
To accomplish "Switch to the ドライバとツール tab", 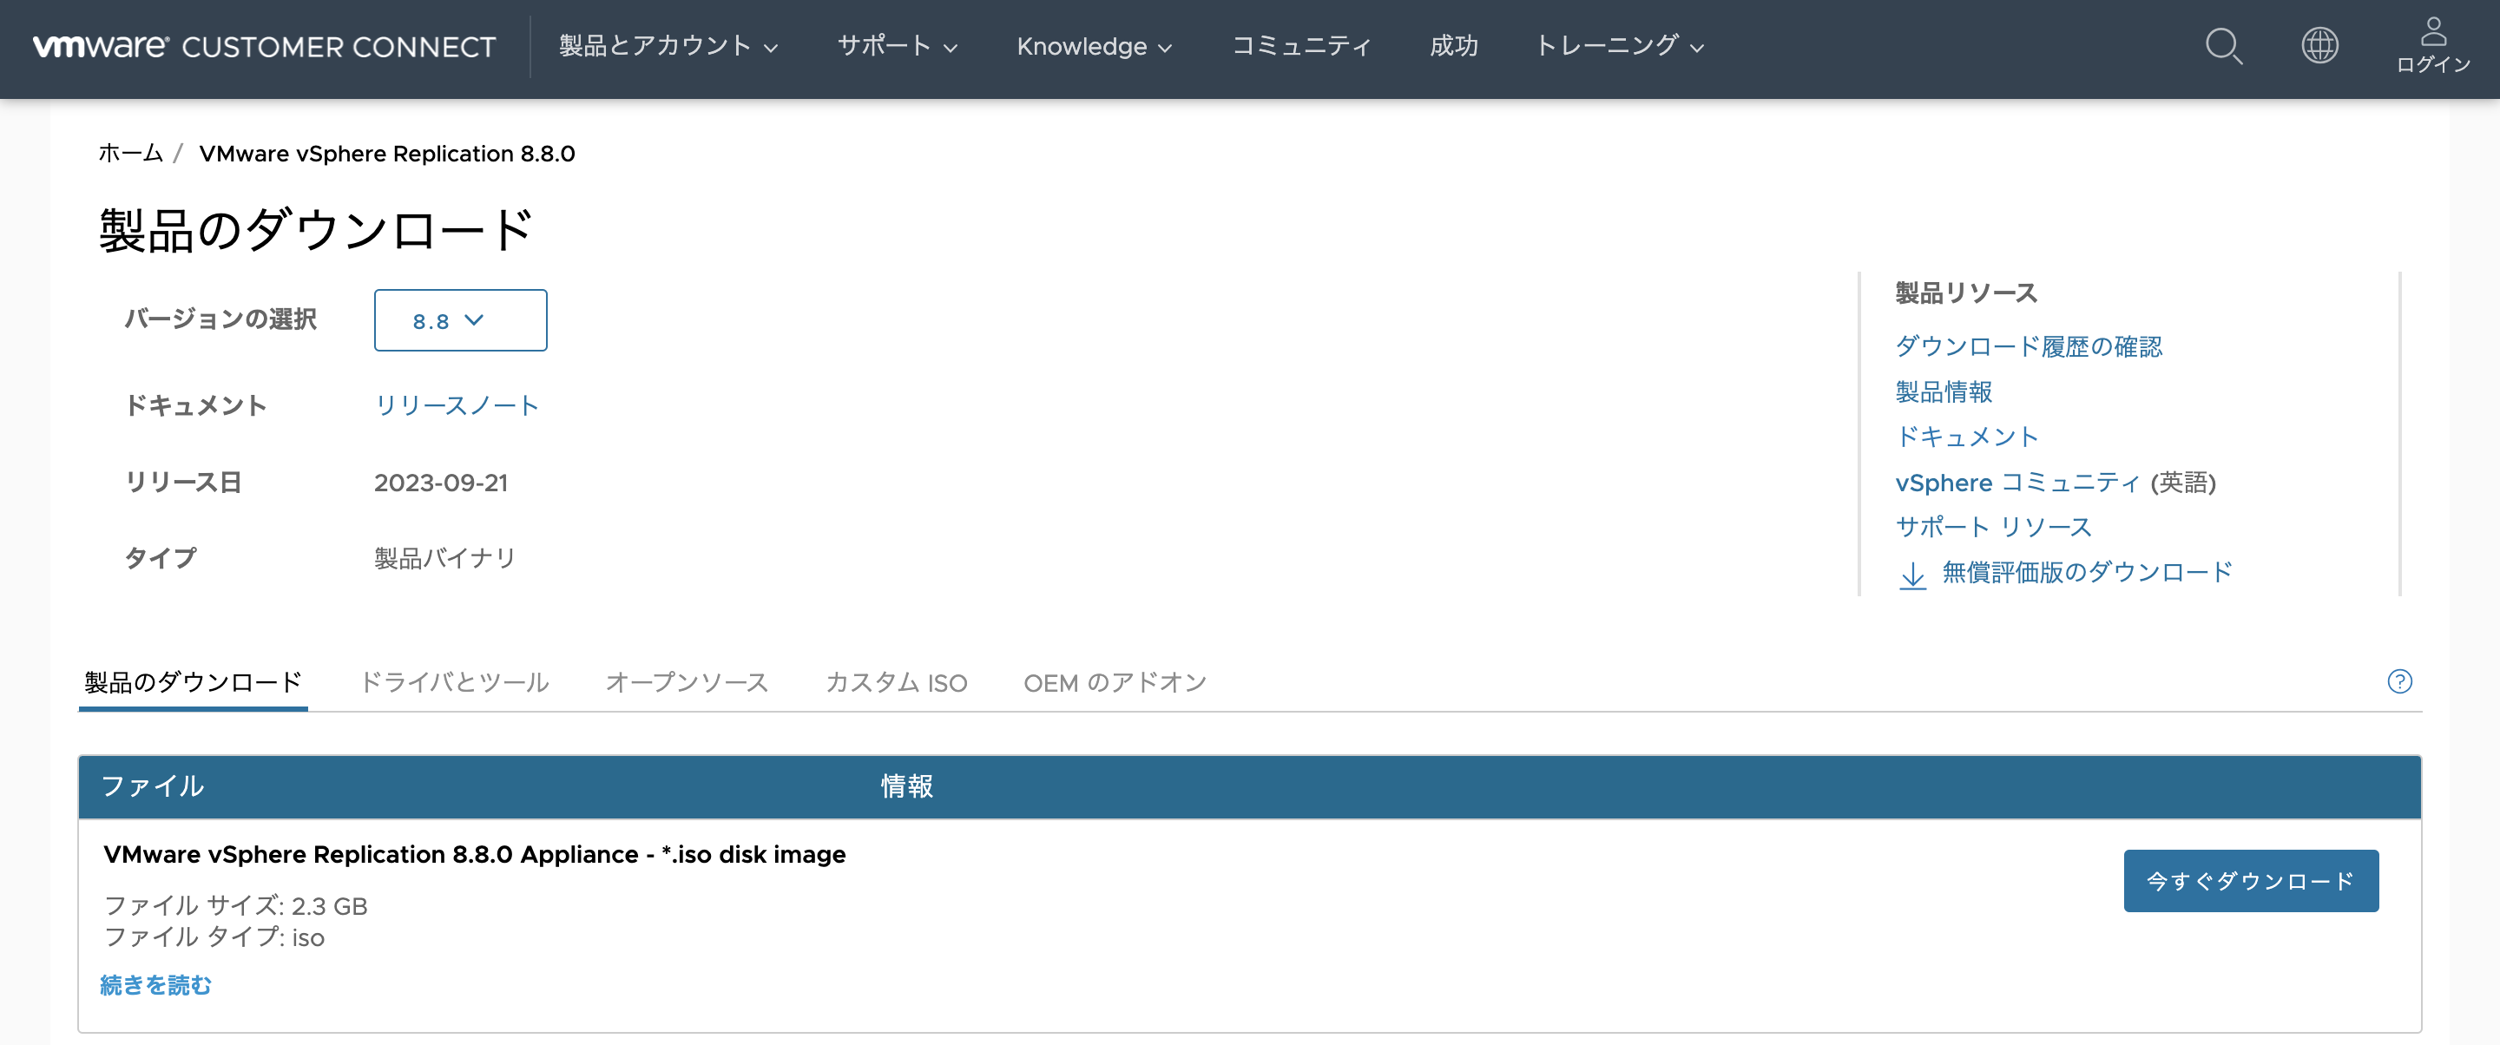I will point(455,683).
